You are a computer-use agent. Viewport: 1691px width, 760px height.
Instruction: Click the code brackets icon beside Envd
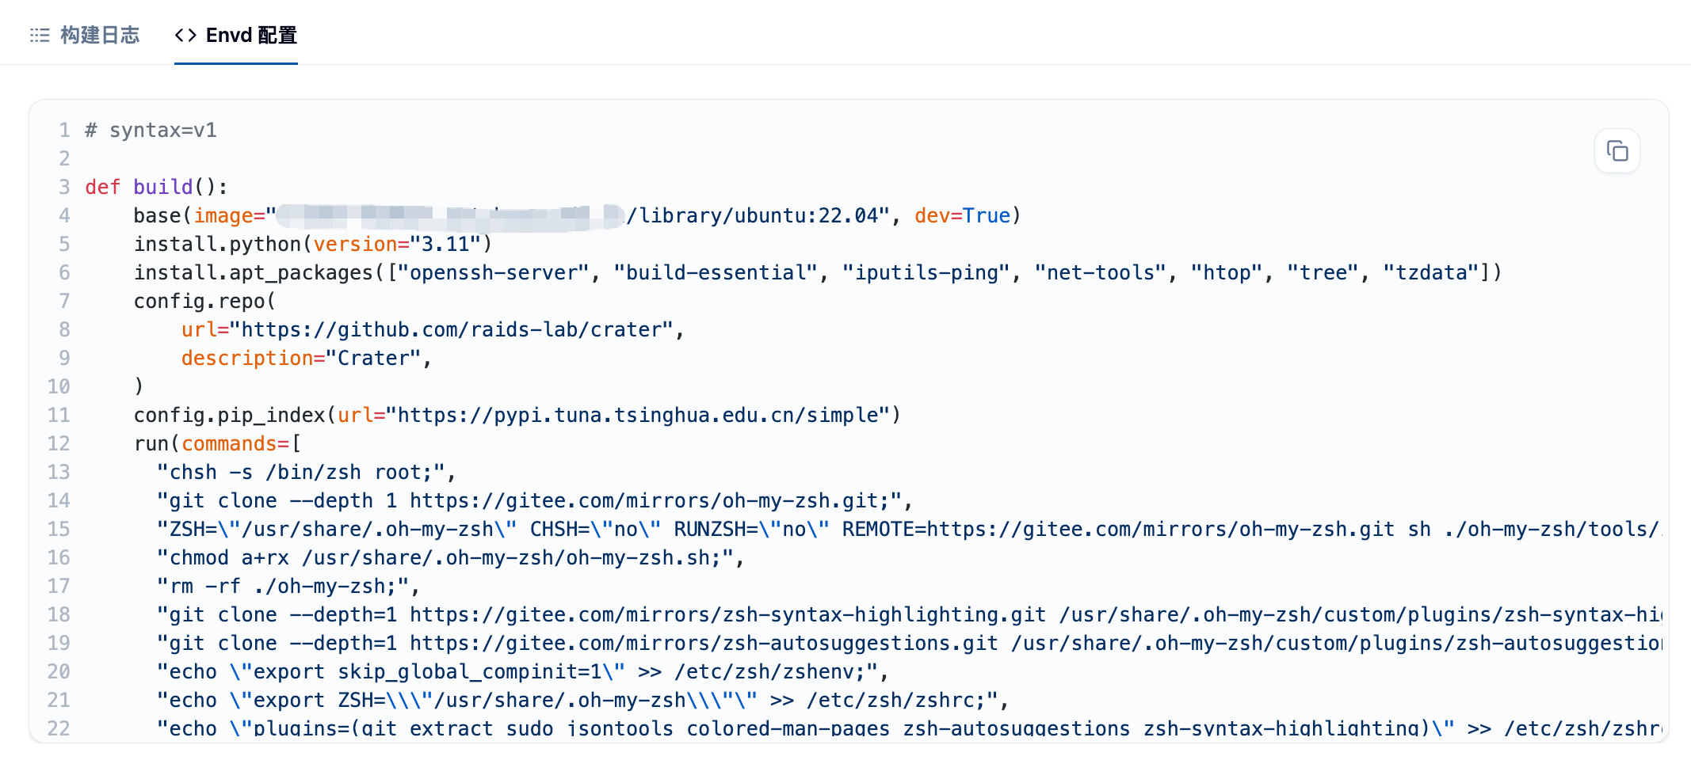(x=185, y=35)
